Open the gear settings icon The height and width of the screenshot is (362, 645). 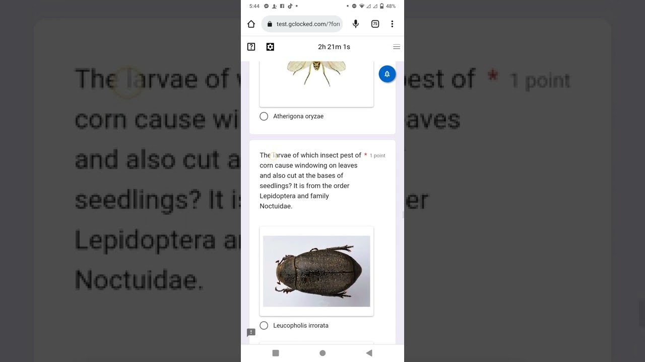(x=270, y=47)
